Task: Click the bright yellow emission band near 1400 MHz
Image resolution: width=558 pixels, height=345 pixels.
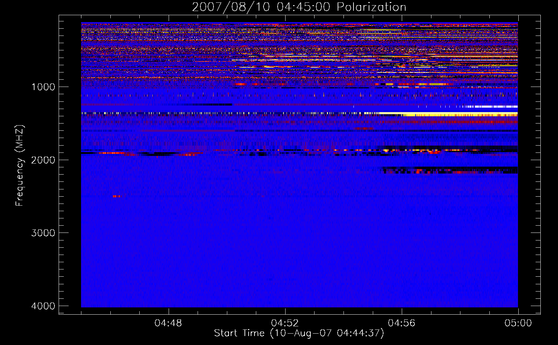Action: [x=448, y=115]
